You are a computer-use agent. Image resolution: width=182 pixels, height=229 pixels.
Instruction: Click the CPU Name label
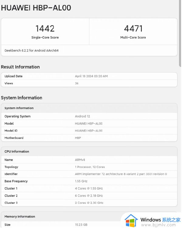point(9,160)
